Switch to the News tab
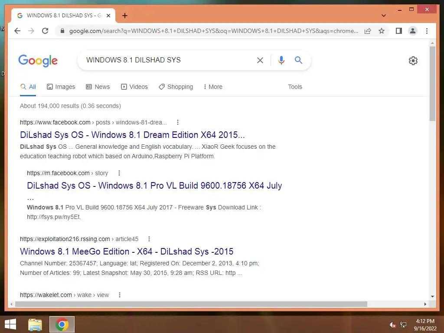The height and width of the screenshot is (333, 444). [98, 87]
